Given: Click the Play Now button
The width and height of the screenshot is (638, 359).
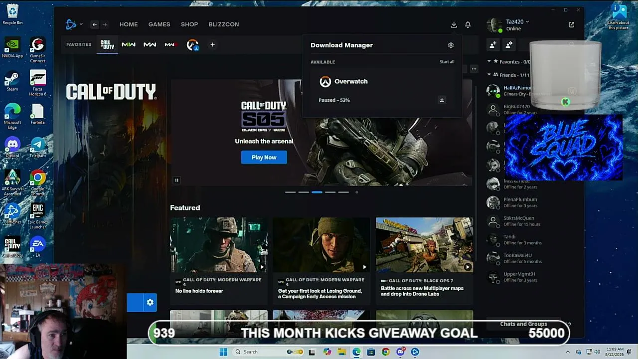Looking at the screenshot, I should (264, 157).
